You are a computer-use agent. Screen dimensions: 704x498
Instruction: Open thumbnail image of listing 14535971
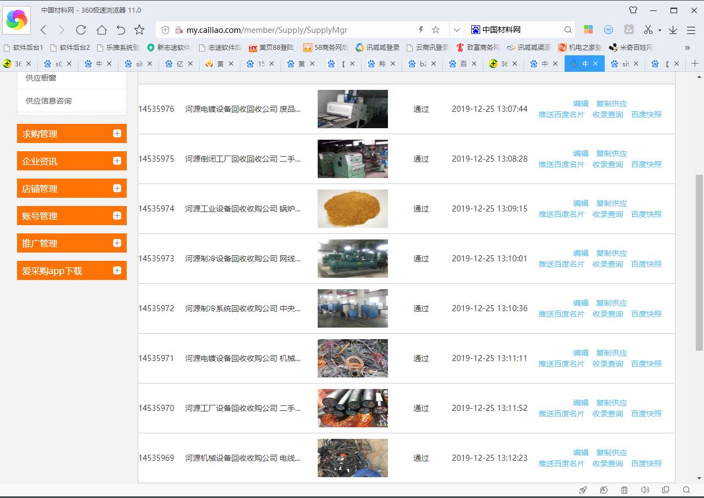353,358
